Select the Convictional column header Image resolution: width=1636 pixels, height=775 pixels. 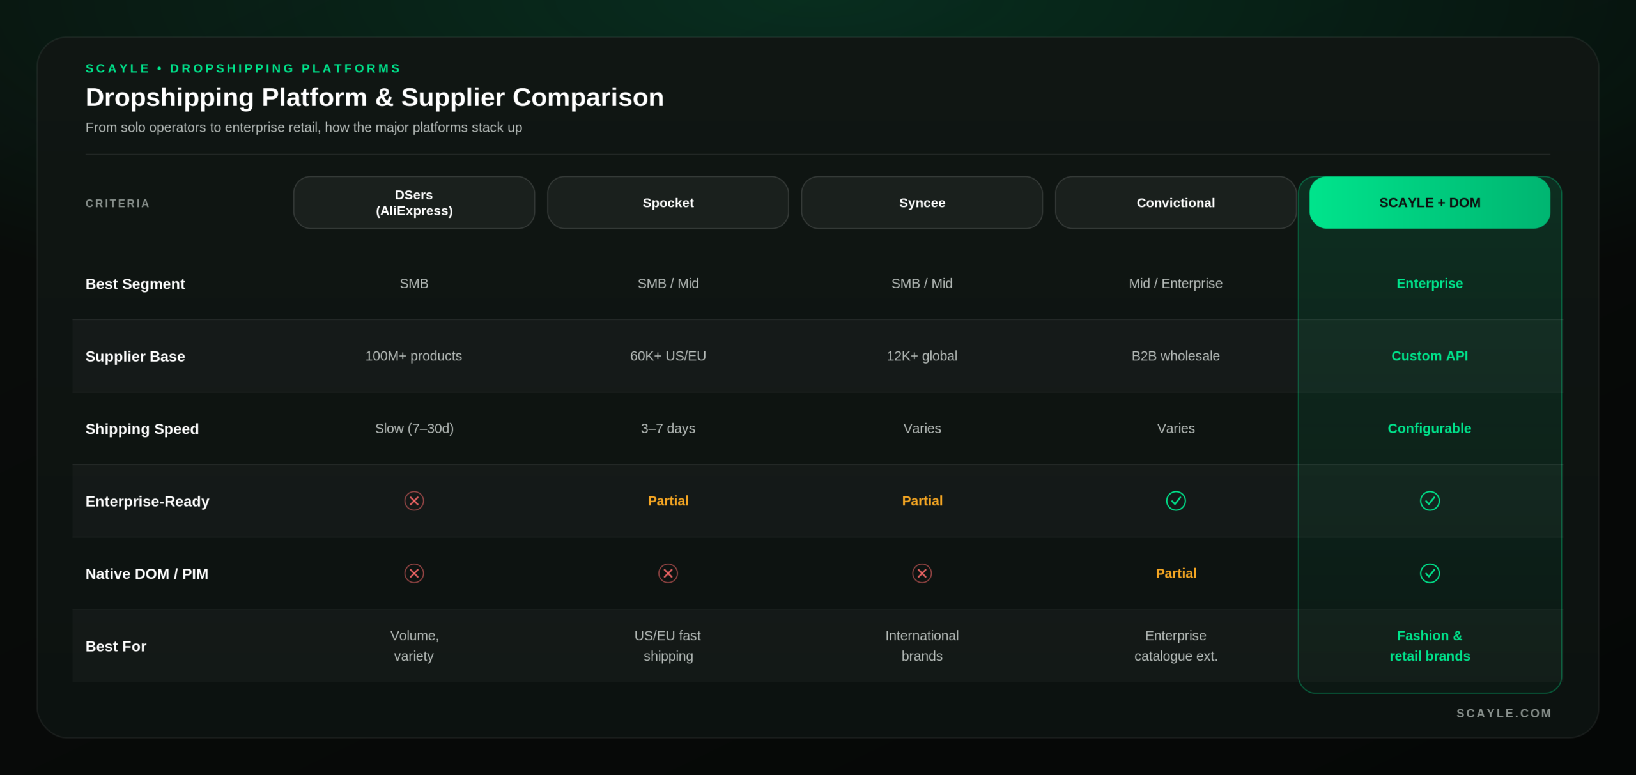1176,203
